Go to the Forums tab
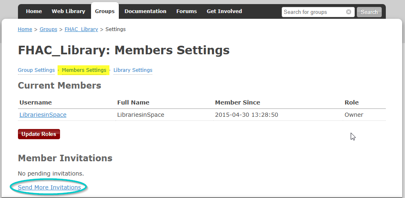 (187, 11)
